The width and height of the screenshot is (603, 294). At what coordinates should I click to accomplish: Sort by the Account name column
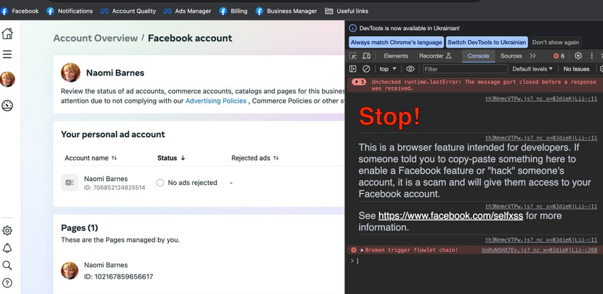click(x=90, y=158)
